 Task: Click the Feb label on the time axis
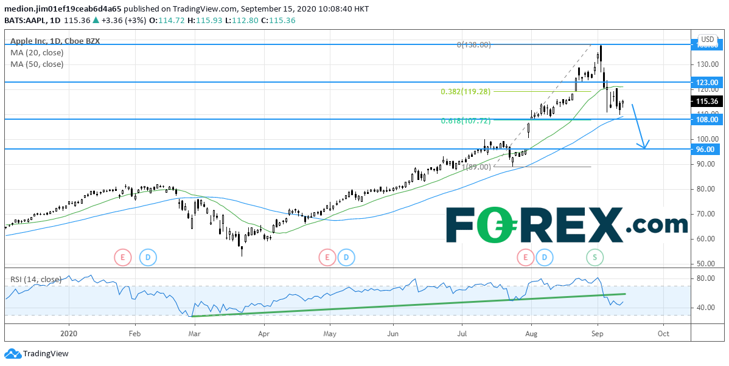click(x=134, y=334)
